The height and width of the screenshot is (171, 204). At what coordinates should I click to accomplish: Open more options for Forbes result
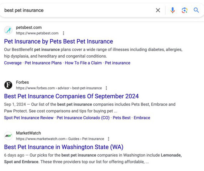pyautogui.click(x=106, y=88)
